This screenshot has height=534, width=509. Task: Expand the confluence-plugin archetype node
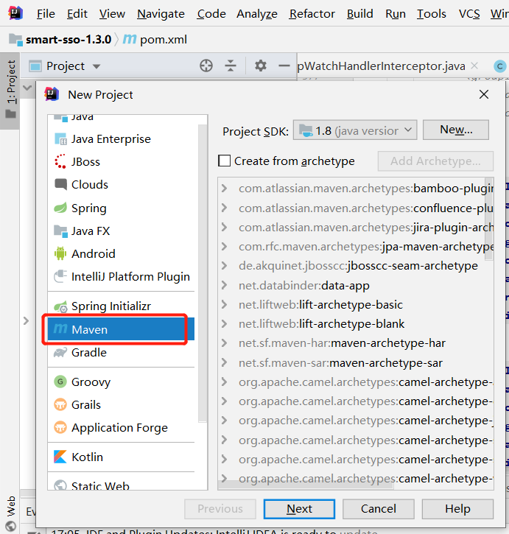224,208
